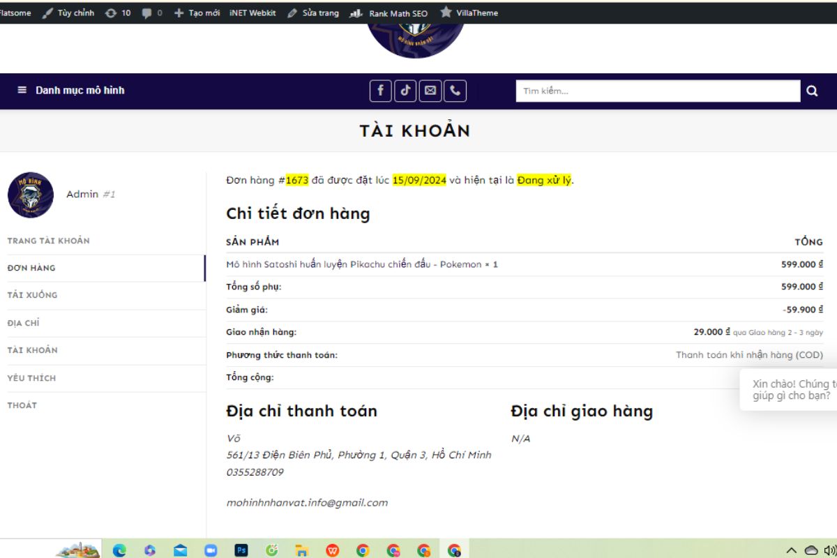Click order number 1673
Screen dimensions: 837x558
point(297,180)
